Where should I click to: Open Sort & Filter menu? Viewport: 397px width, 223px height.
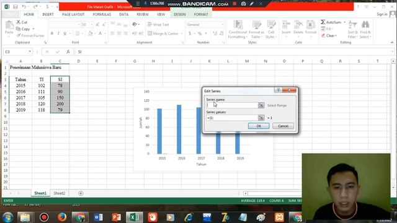(x=352, y=30)
